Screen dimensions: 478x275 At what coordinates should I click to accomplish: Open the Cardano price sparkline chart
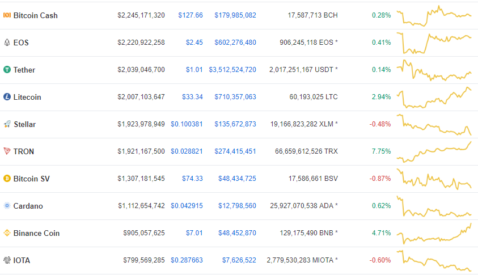click(434, 206)
